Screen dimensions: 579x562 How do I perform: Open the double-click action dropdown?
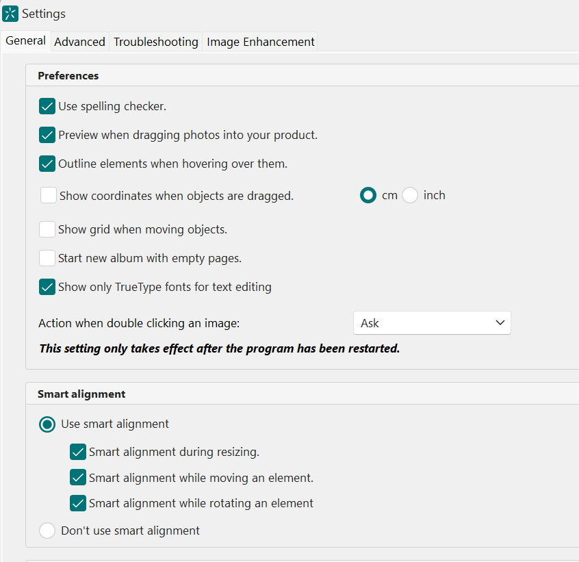tap(432, 322)
